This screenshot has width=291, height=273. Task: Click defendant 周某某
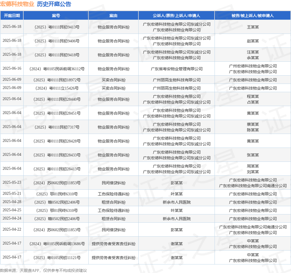pyautogui.click(x=253, y=166)
